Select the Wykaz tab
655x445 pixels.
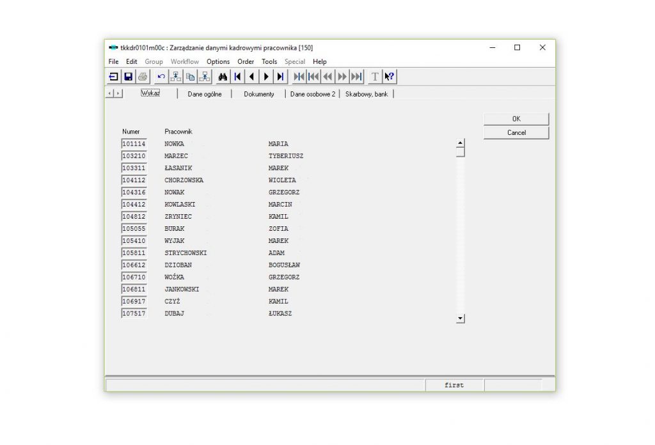[150, 93]
